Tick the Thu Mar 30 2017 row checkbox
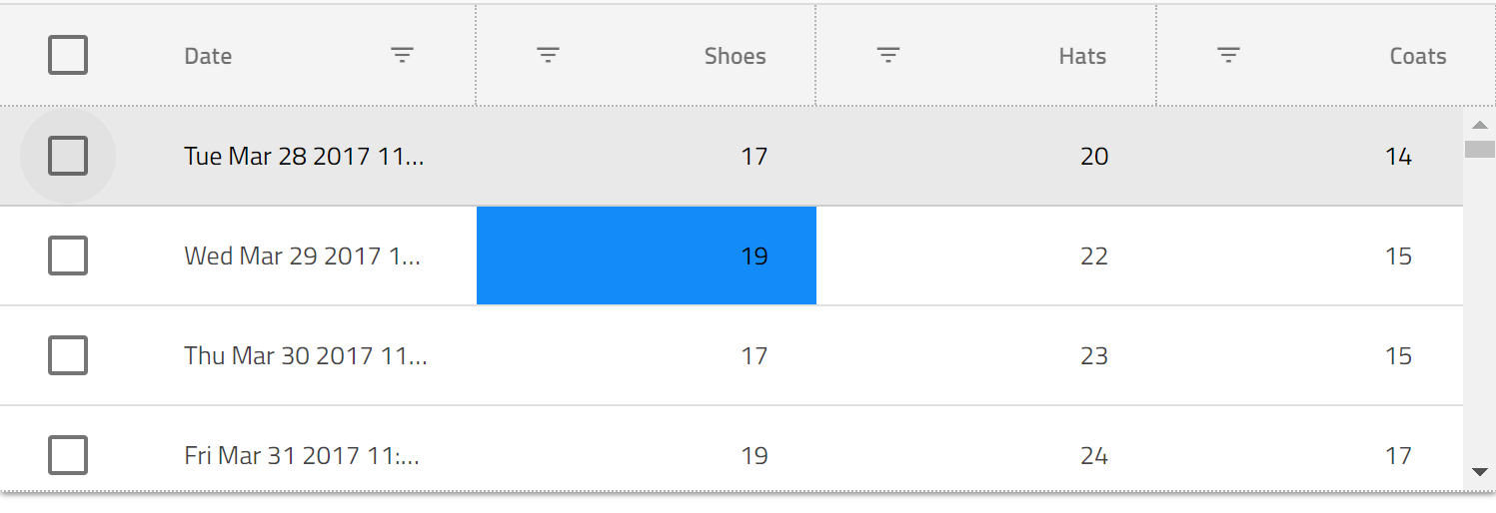 [68, 355]
